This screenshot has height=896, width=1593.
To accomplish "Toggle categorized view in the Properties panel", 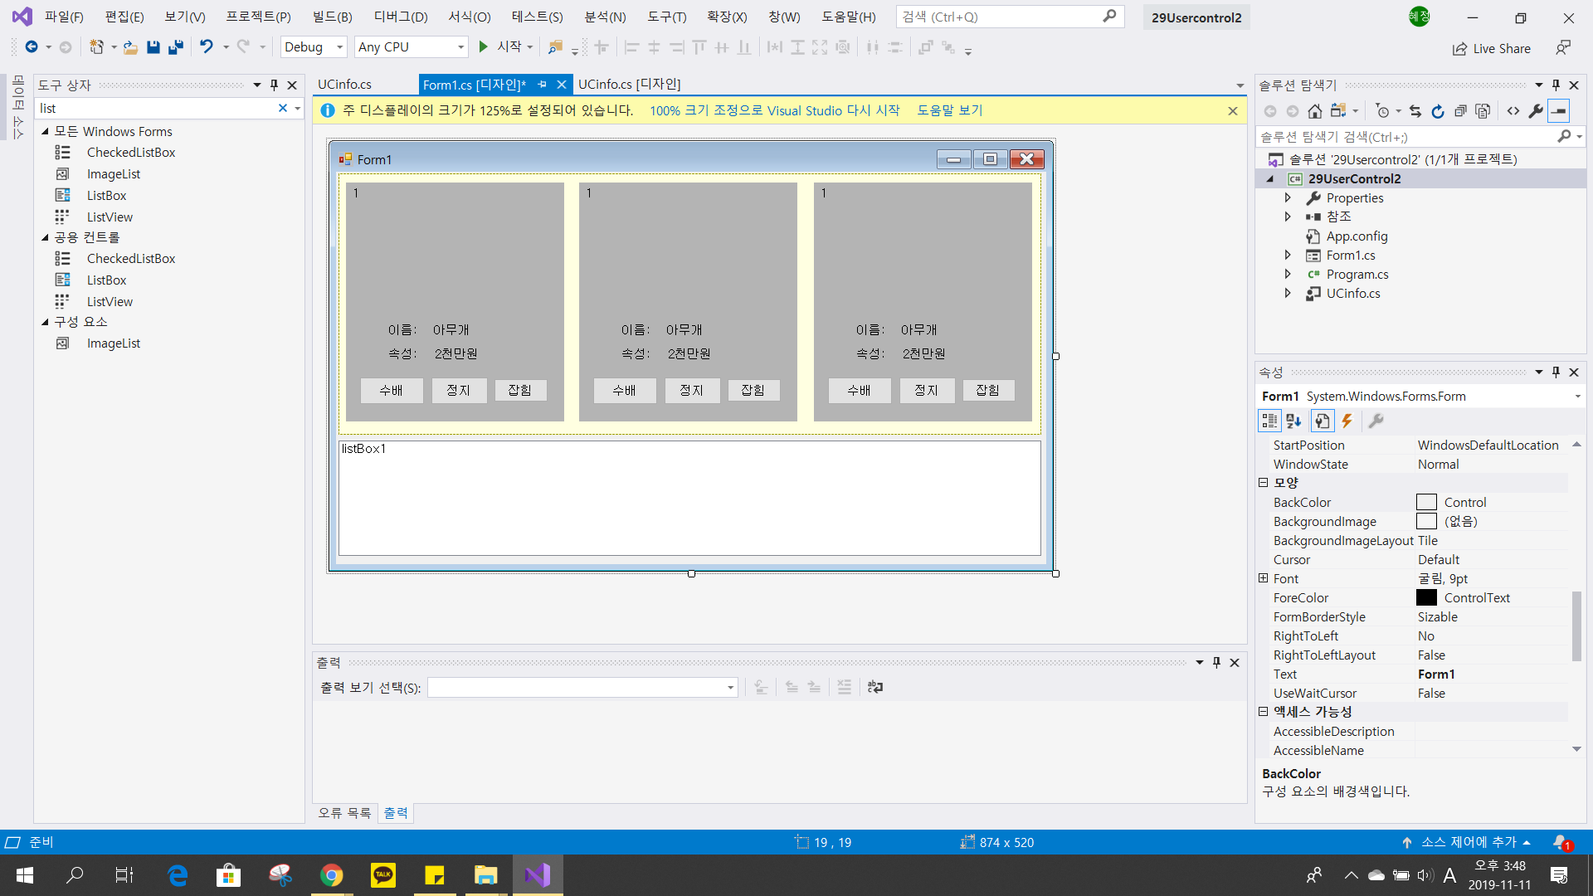I will coord(1269,421).
